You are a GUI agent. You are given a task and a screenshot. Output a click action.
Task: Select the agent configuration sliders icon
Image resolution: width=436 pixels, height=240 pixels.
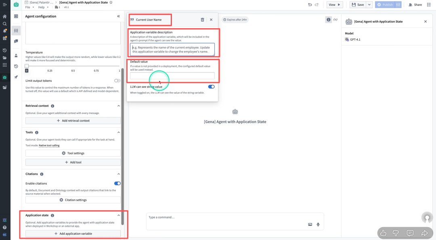pos(16,31)
